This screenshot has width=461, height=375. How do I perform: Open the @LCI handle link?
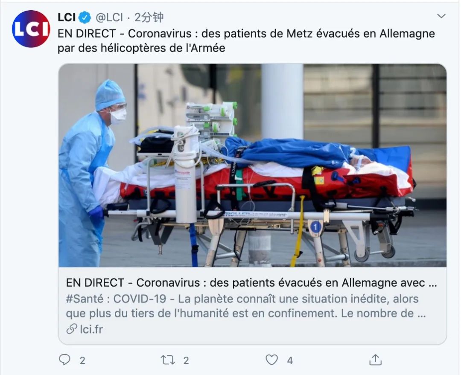pyautogui.click(x=109, y=17)
